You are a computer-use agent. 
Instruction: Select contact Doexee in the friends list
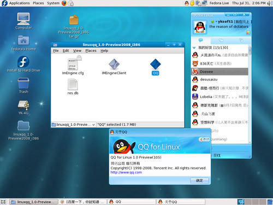point(219,72)
